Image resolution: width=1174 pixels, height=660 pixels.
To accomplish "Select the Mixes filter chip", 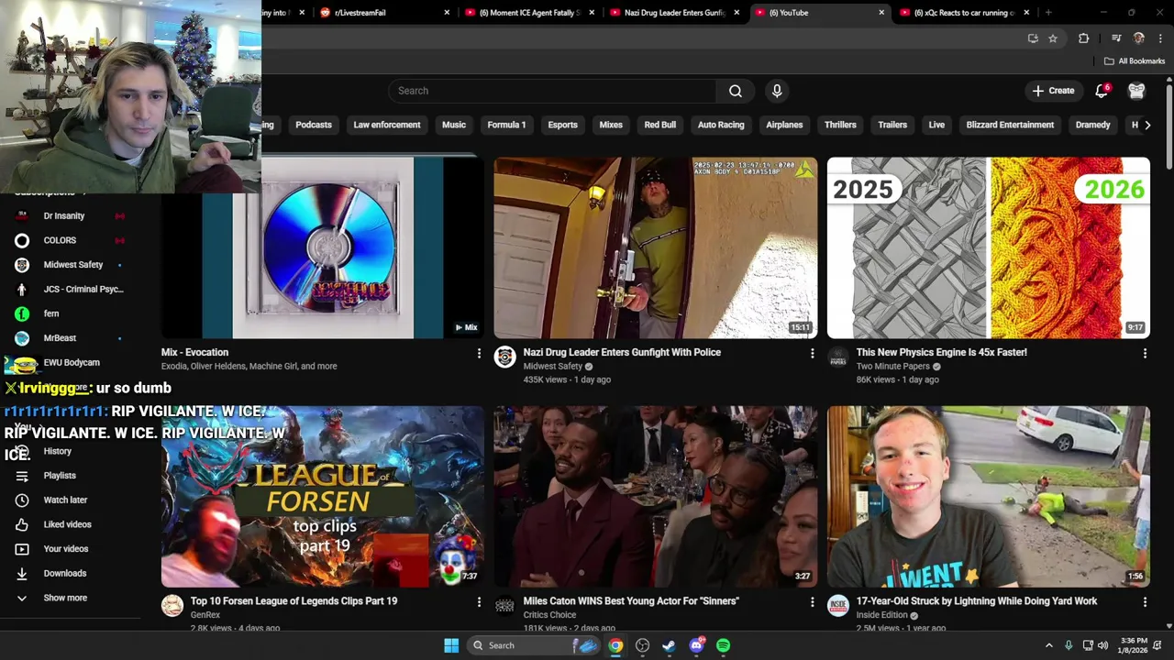I will click(611, 125).
